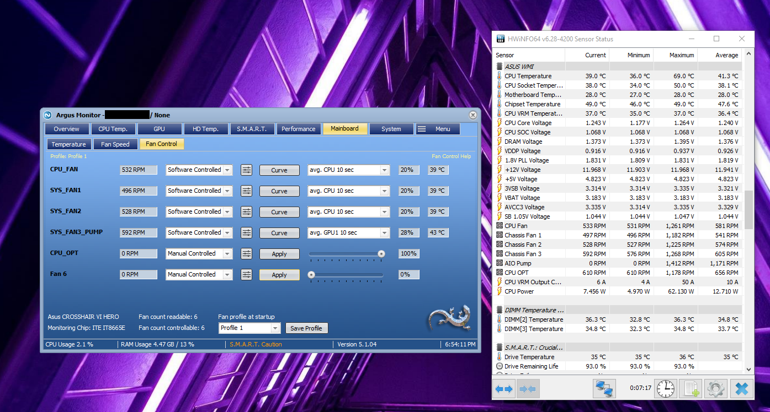
Task: Click the Fan 6 speed slider handle
Action: tap(311, 274)
